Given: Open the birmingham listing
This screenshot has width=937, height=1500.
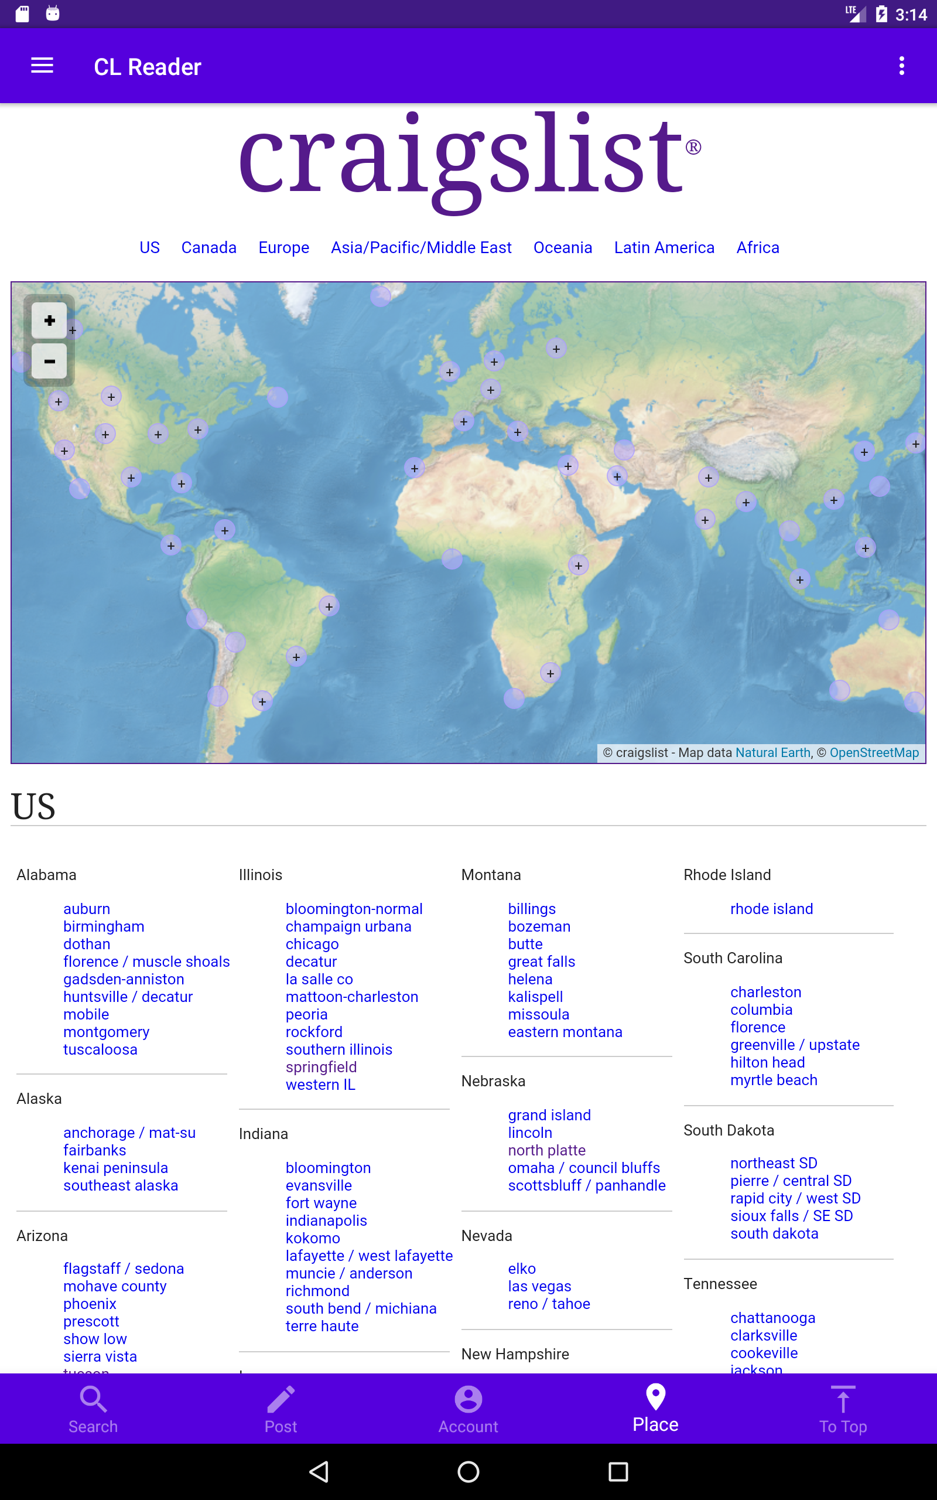Looking at the screenshot, I should (x=104, y=926).
